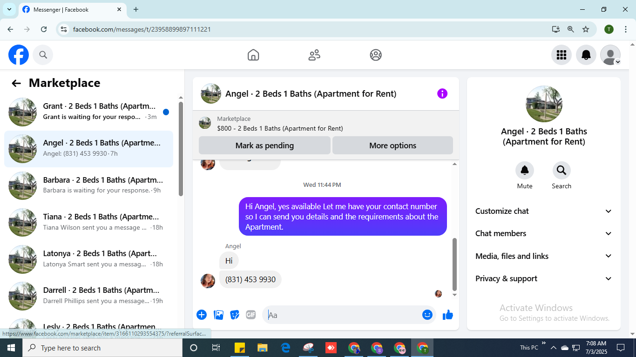Click the apartment thumbnail in right panel
The height and width of the screenshot is (357, 636).
click(x=544, y=104)
